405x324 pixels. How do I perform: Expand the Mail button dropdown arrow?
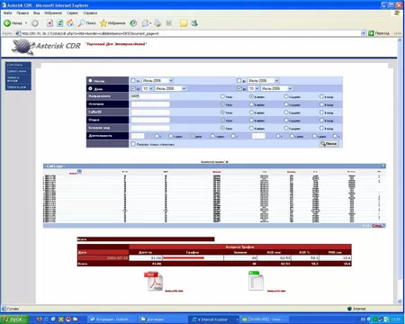coord(150,23)
